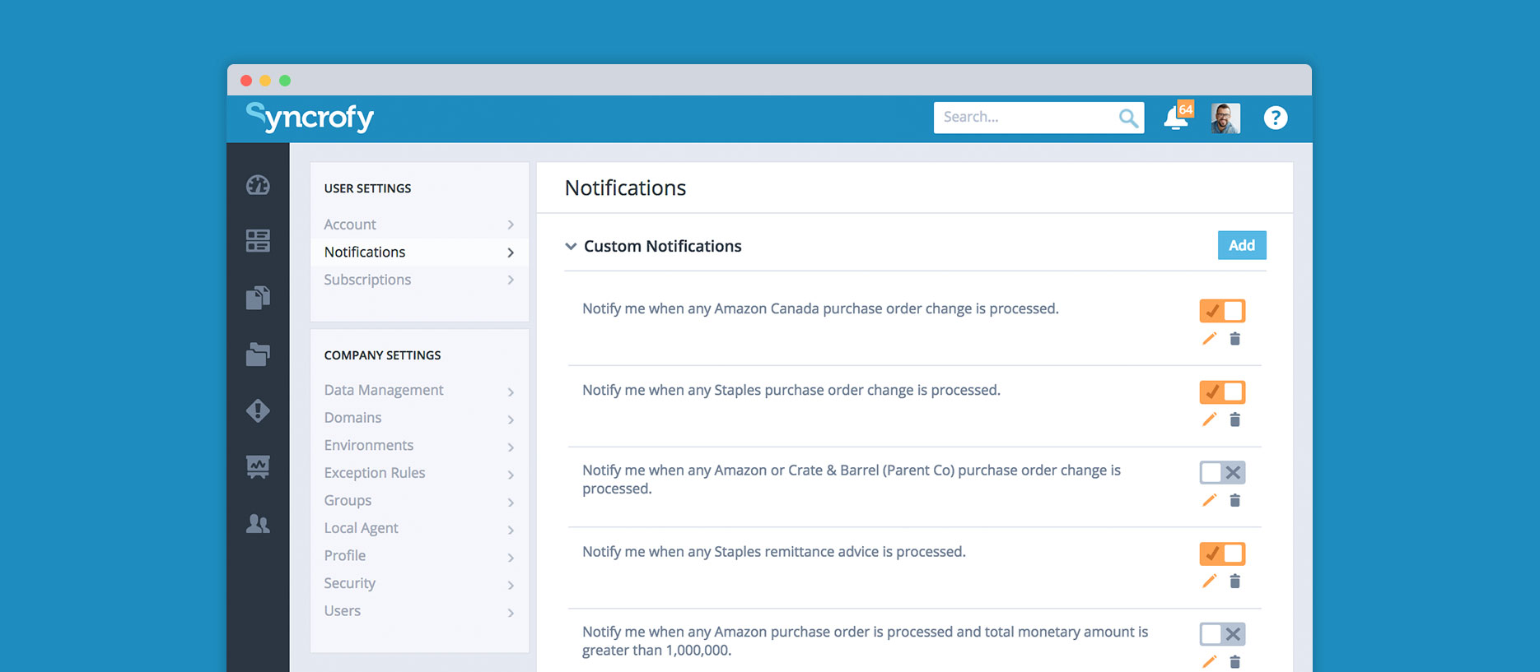Delete the 1,000,000 monetary amount notification

[x=1234, y=662]
